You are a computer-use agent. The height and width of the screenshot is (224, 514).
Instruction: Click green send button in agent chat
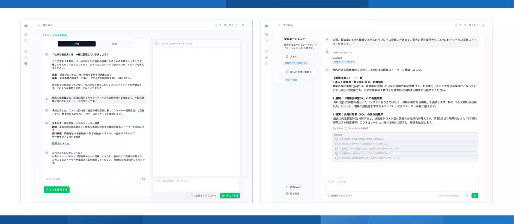click(475, 195)
